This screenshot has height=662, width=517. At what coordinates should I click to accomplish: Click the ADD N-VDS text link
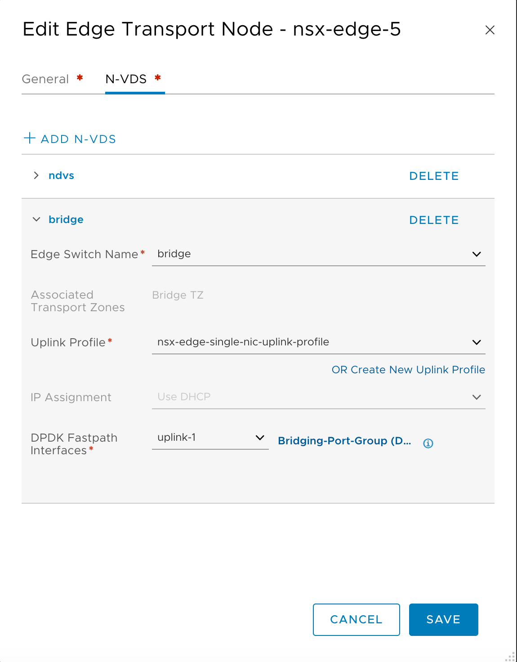click(78, 139)
